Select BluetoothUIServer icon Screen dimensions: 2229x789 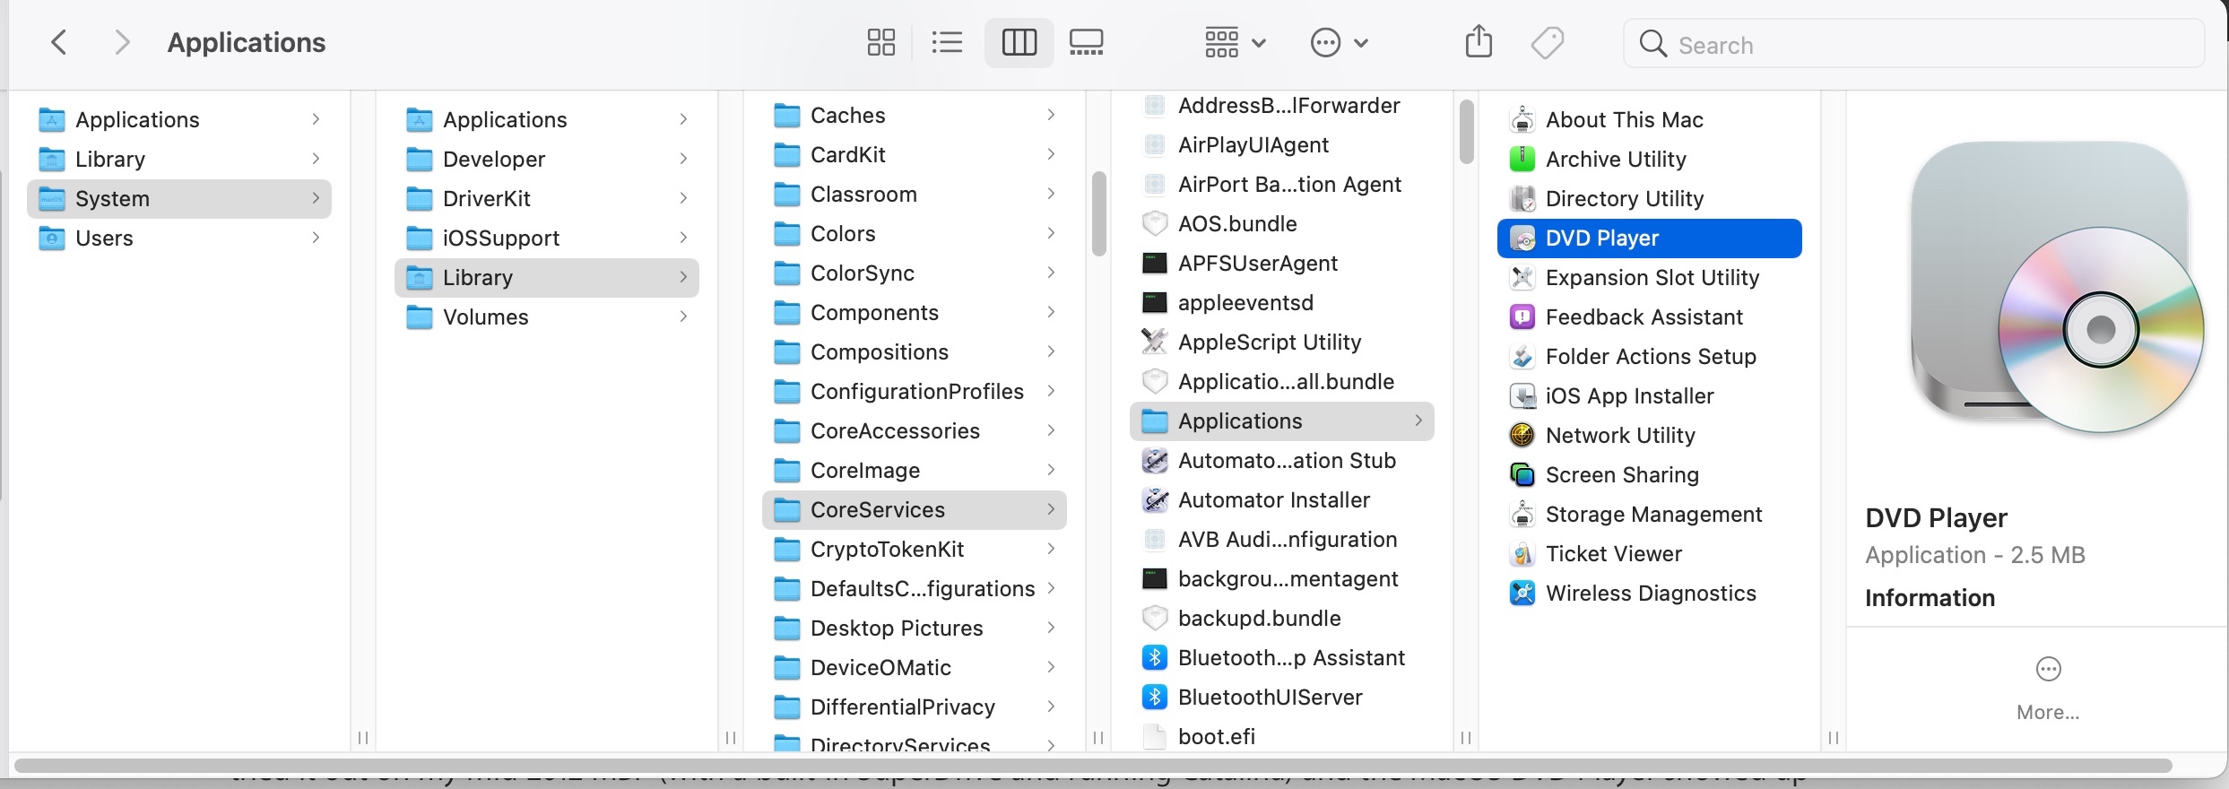tap(1154, 698)
